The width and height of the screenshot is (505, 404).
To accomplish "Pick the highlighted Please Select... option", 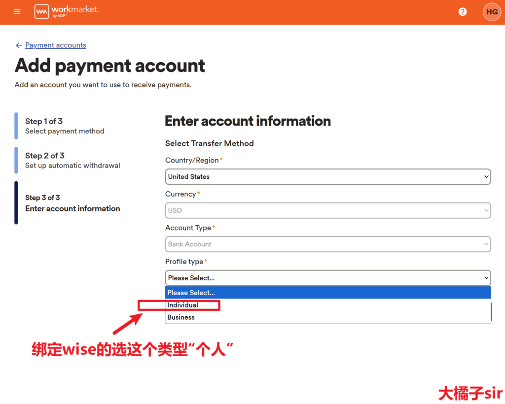I will (191, 293).
